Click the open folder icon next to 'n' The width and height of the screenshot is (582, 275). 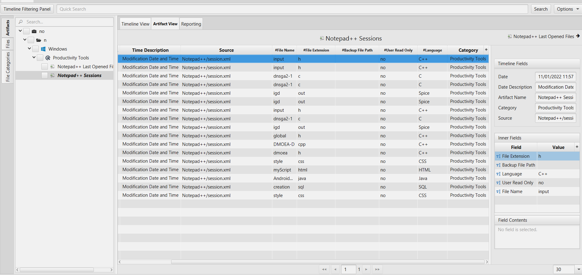pyautogui.click(x=39, y=40)
